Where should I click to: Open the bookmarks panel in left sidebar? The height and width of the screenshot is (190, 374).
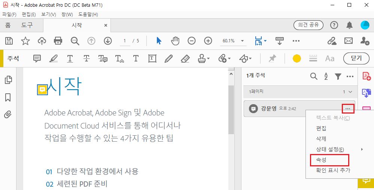click(8, 97)
